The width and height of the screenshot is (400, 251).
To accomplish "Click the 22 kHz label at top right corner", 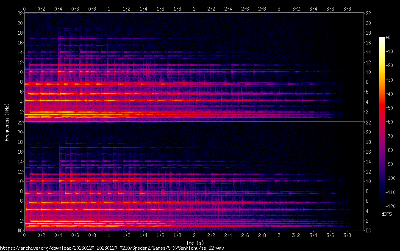I will (x=369, y=14).
